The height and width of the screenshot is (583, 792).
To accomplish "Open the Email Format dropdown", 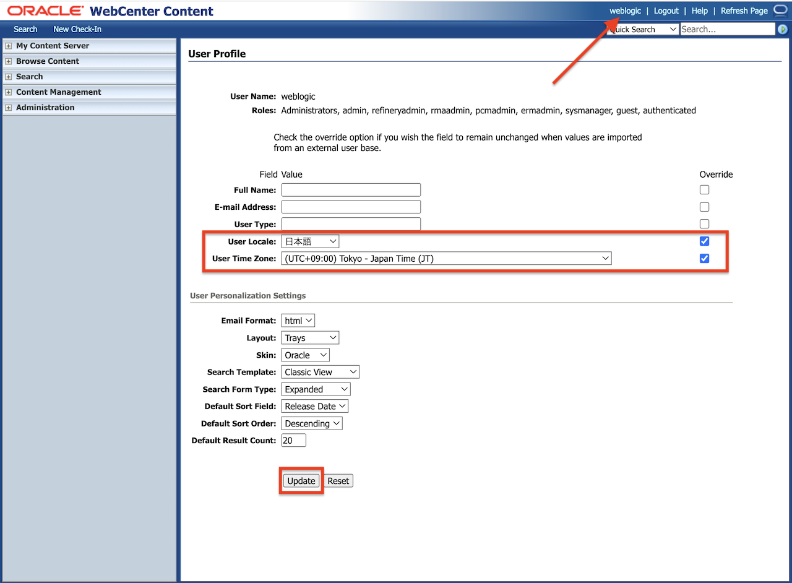I will pos(298,321).
